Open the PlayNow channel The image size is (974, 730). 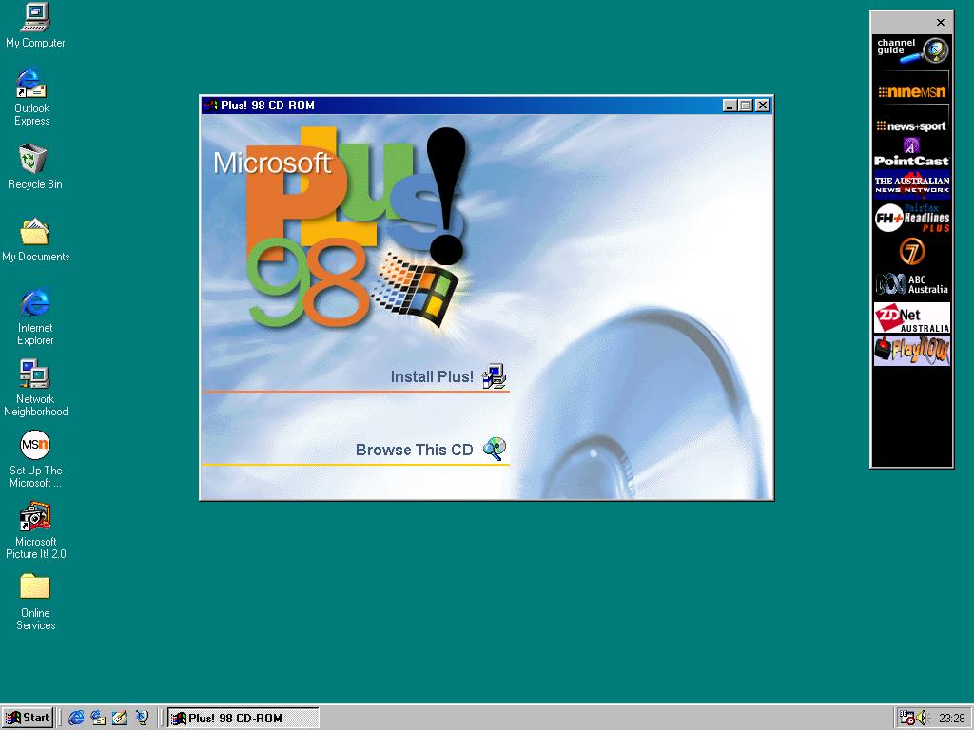click(912, 351)
